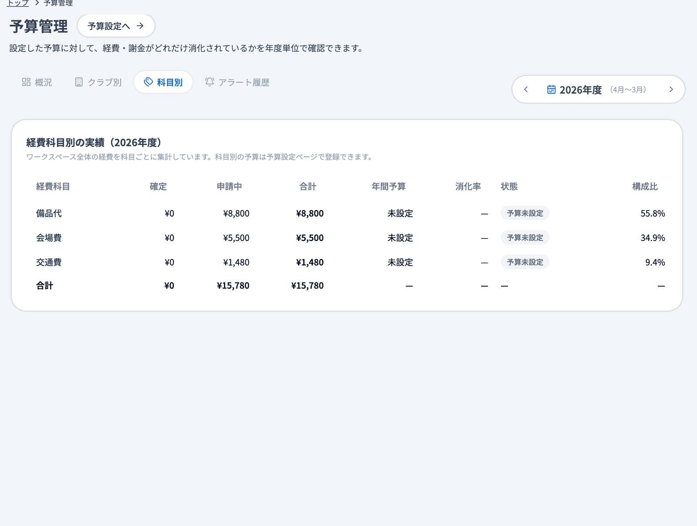Screen dimensions: 697x526
Task: Click 予算未設定 badge in 会場費 row
Action: (525, 238)
